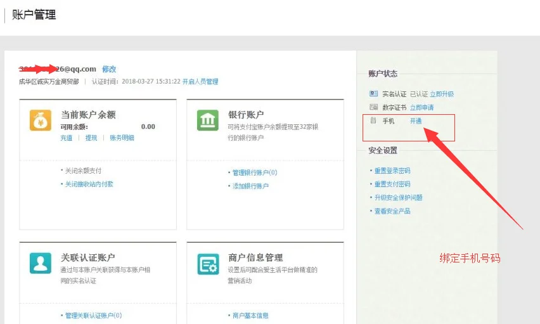Click the 安全设置 section heading
The image size is (540, 324).
coord(383,151)
